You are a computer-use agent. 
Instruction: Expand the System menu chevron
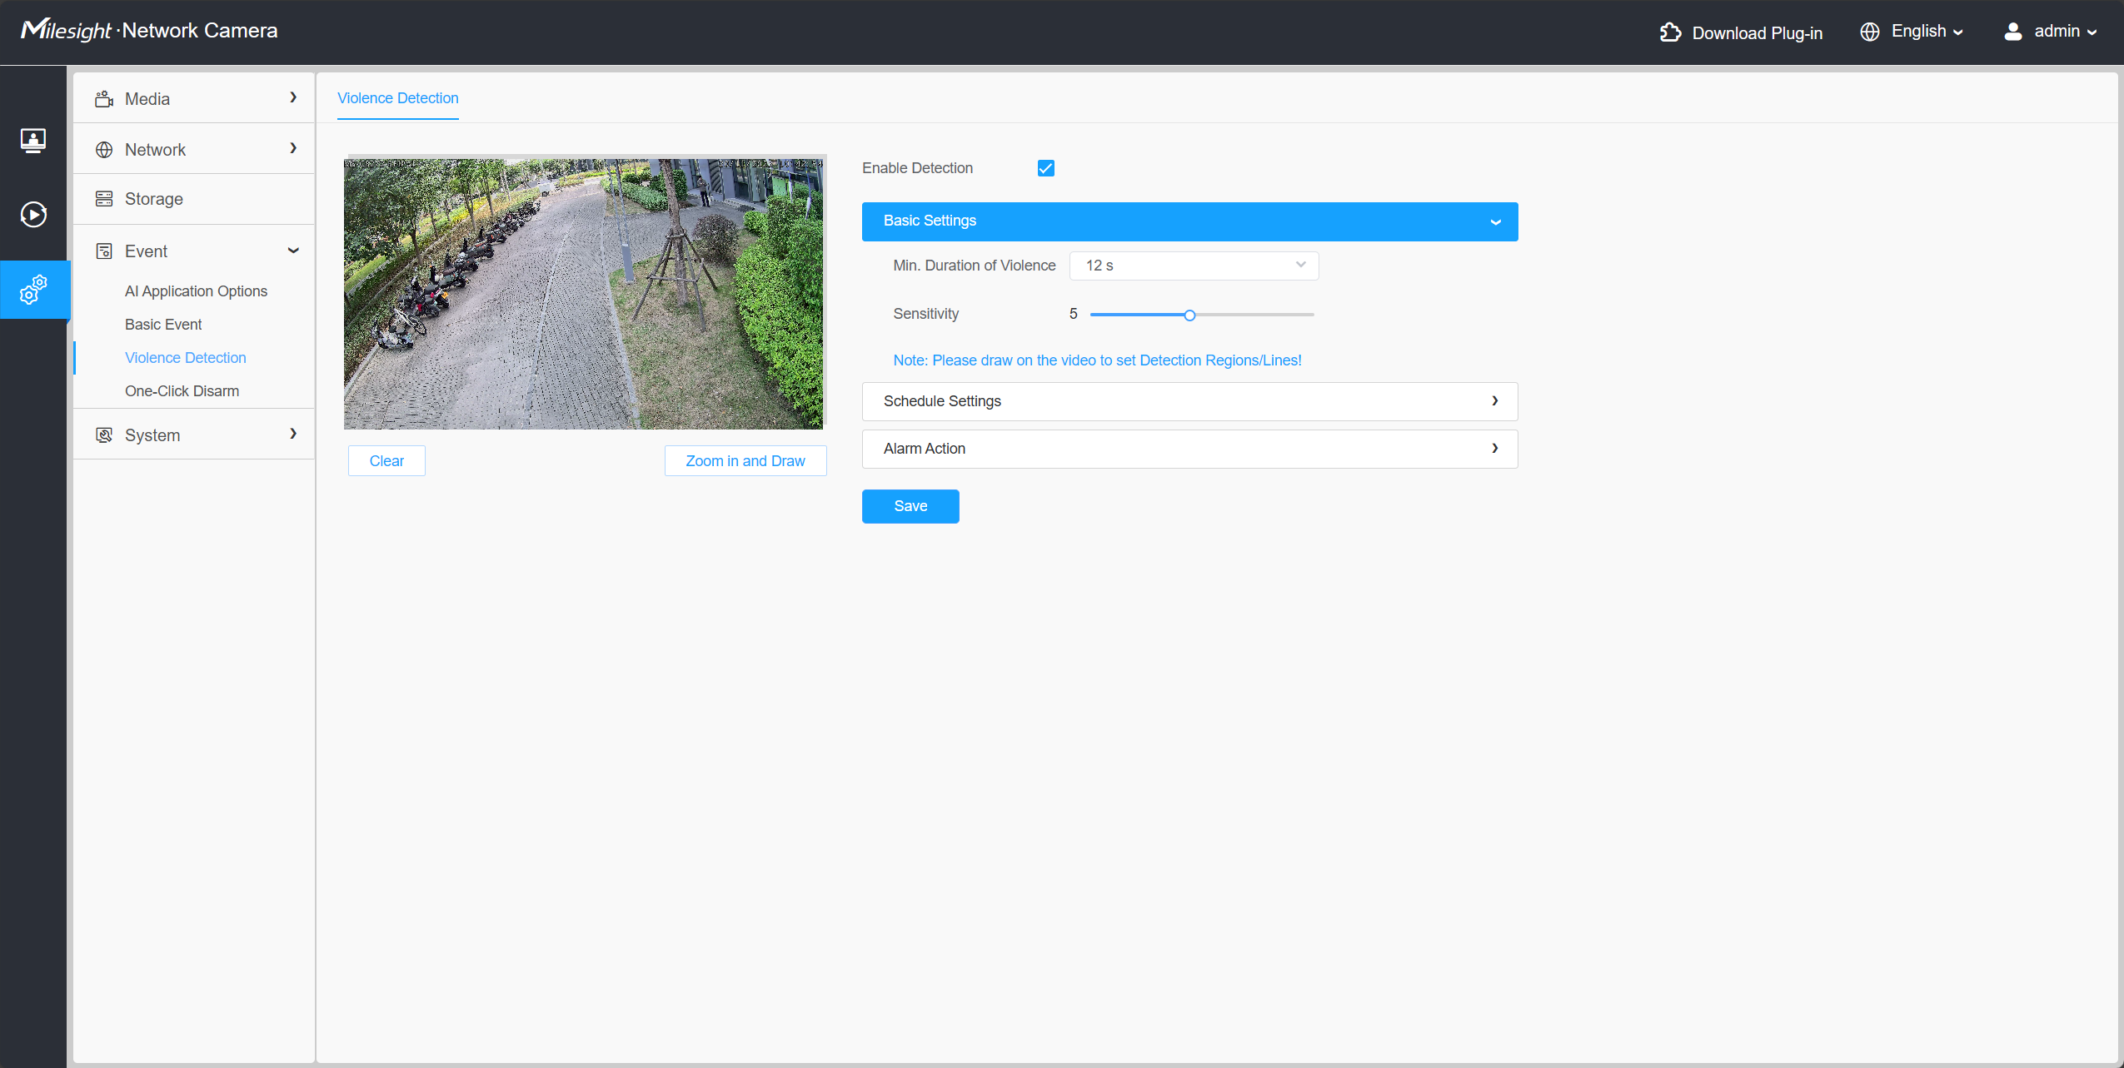[293, 434]
